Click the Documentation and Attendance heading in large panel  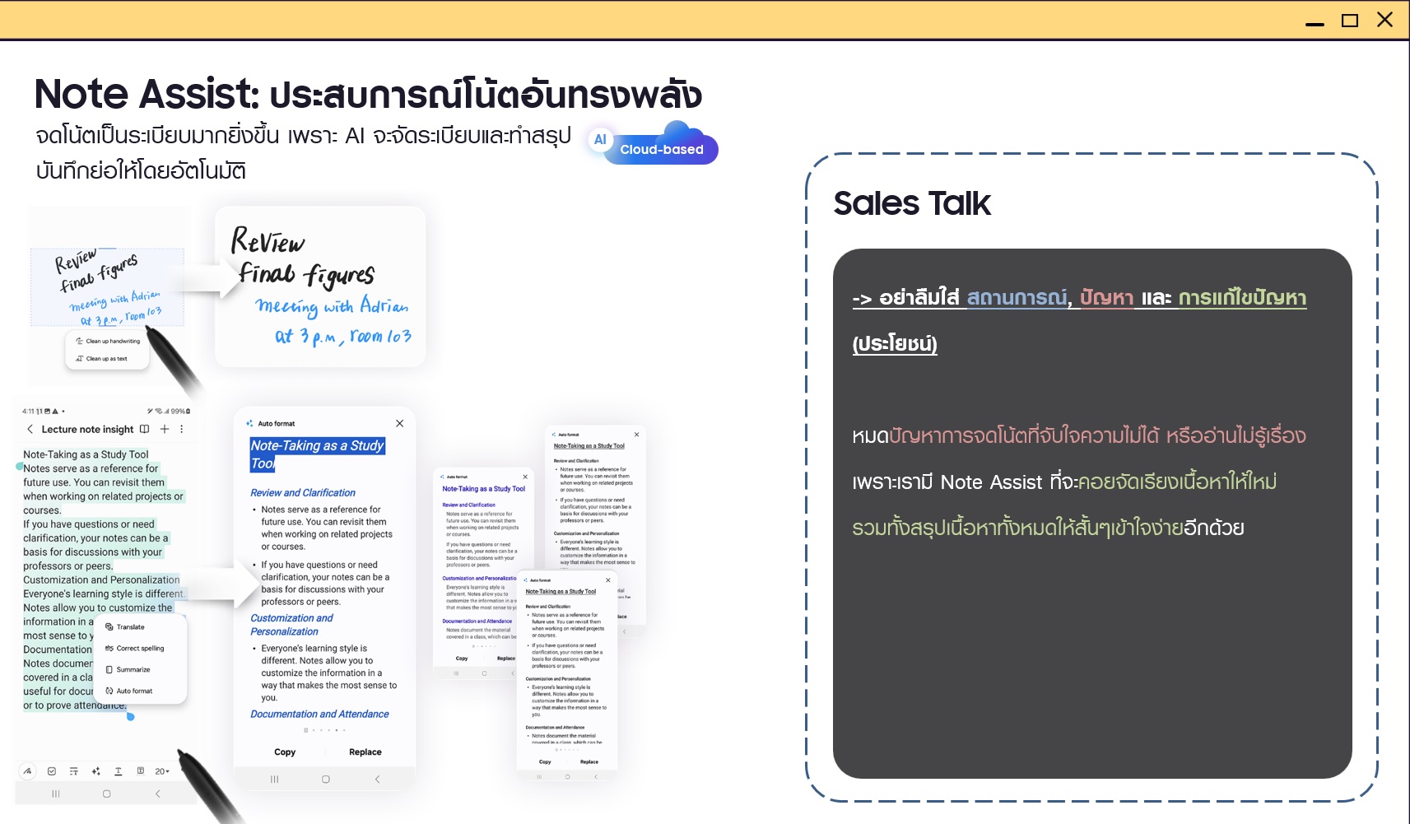pyautogui.click(x=319, y=715)
